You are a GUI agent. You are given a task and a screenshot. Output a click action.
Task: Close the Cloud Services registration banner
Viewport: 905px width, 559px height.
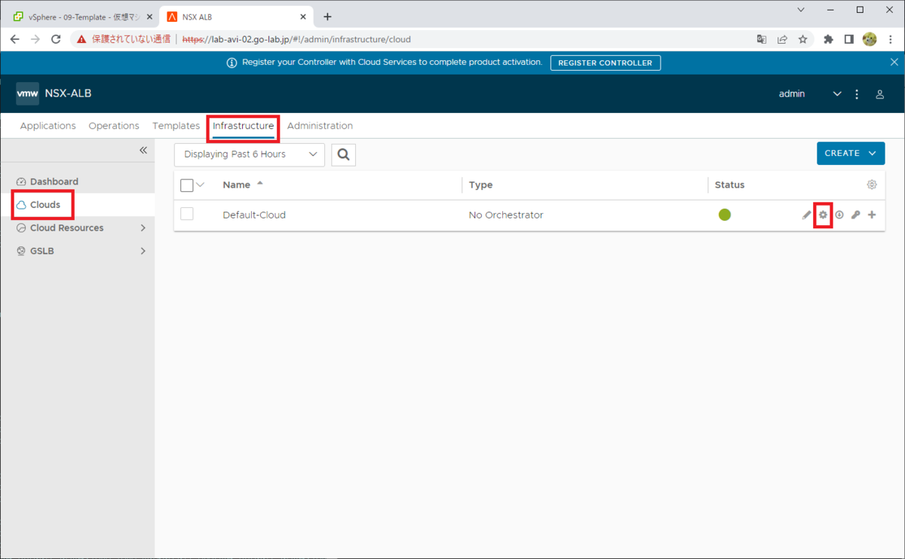point(894,62)
